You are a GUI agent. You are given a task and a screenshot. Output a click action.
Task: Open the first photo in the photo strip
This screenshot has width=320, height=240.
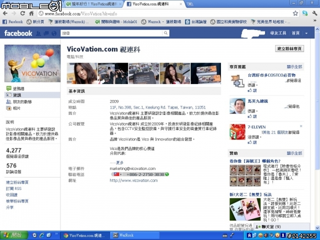(82, 73)
